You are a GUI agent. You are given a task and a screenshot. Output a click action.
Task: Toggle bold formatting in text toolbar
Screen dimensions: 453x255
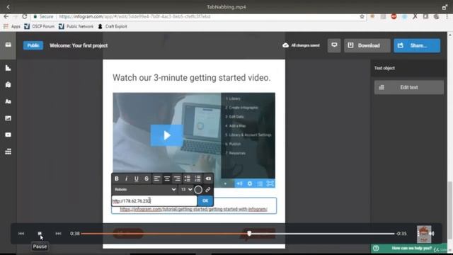click(116, 178)
